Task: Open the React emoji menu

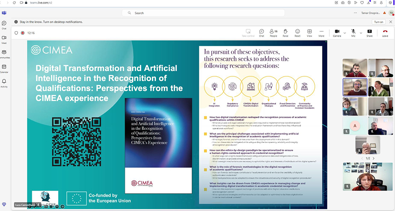Action: 297,32
